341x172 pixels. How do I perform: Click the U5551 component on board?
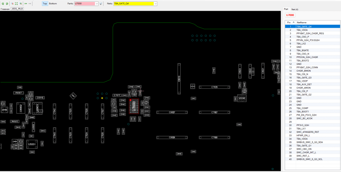[x=32, y=144]
